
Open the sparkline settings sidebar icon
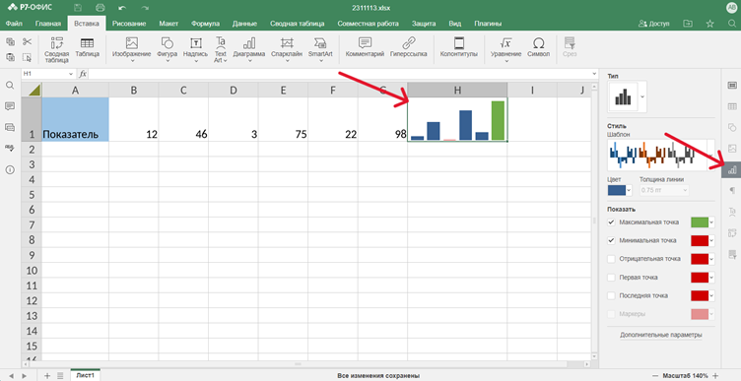tap(732, 170)
